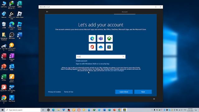This screenshot has height=112, width=199.
Task: Click the Microsoft Teams tile in the dialog
Action: (x=101, y=39)
